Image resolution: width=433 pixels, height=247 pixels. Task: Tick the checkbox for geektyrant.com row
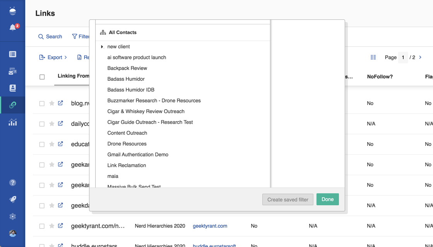(x=42, y=226)
